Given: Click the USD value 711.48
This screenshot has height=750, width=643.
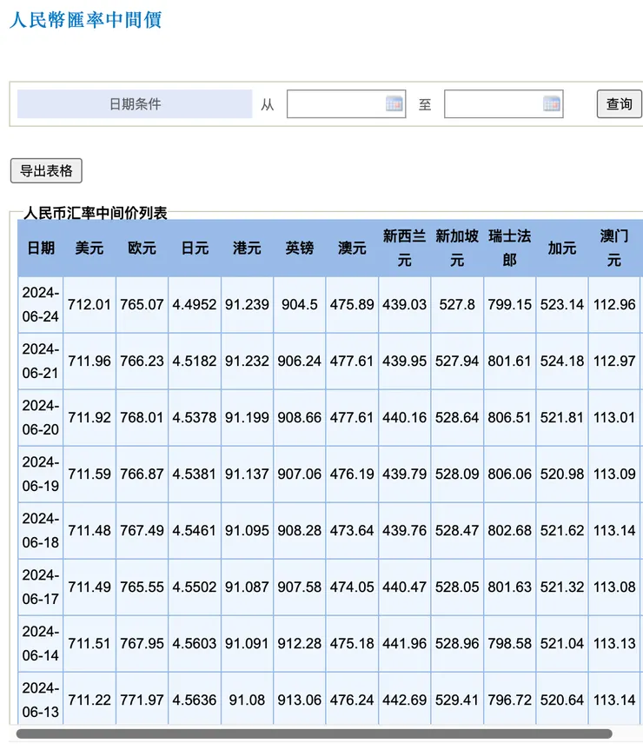Looking at the screenshot, I should (89, 530).
